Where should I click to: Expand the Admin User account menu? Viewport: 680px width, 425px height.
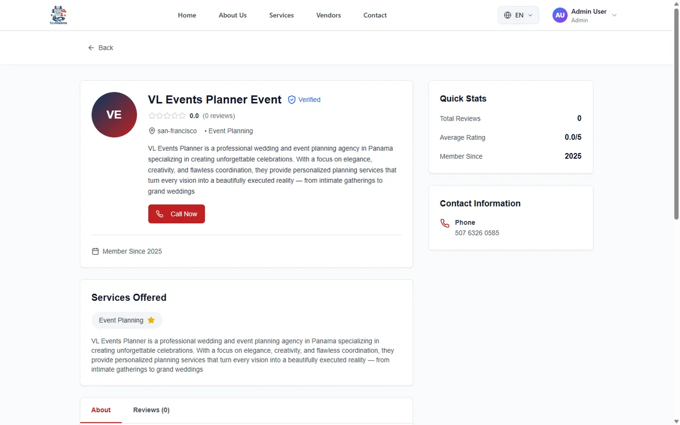[x=614, y=15]
